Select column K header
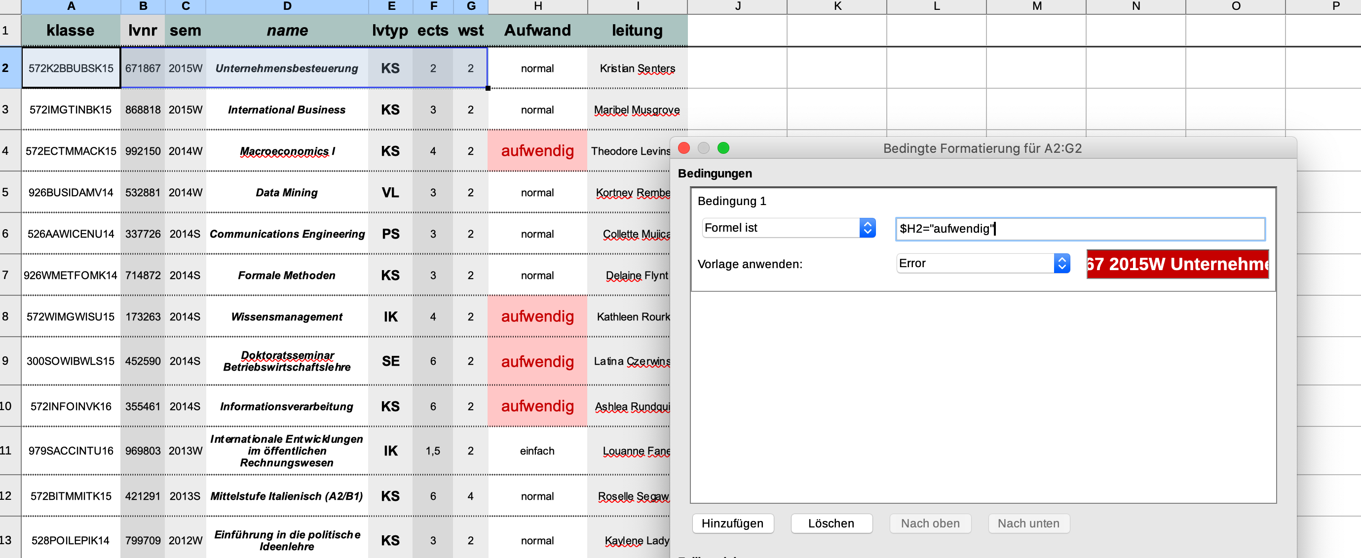The width and height of the screenshot is (1361, 558). pos(836,6)
